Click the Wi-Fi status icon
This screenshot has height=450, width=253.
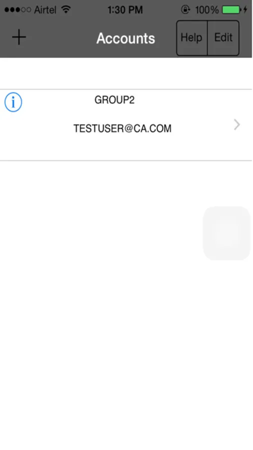(66, 10)
